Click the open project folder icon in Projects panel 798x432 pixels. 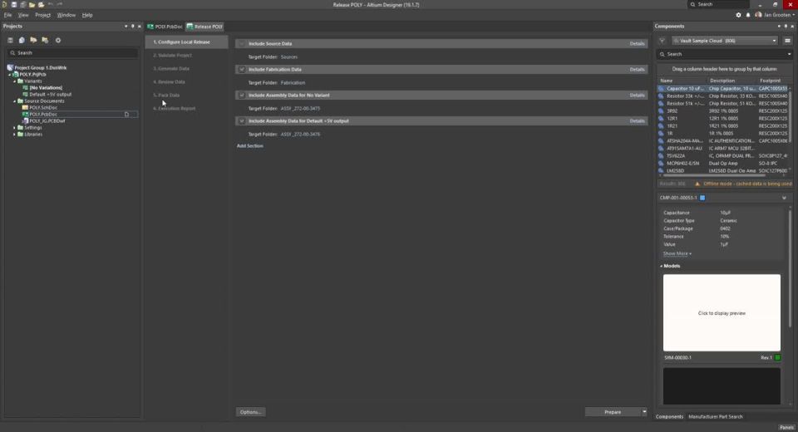click(x=33, y=40)
